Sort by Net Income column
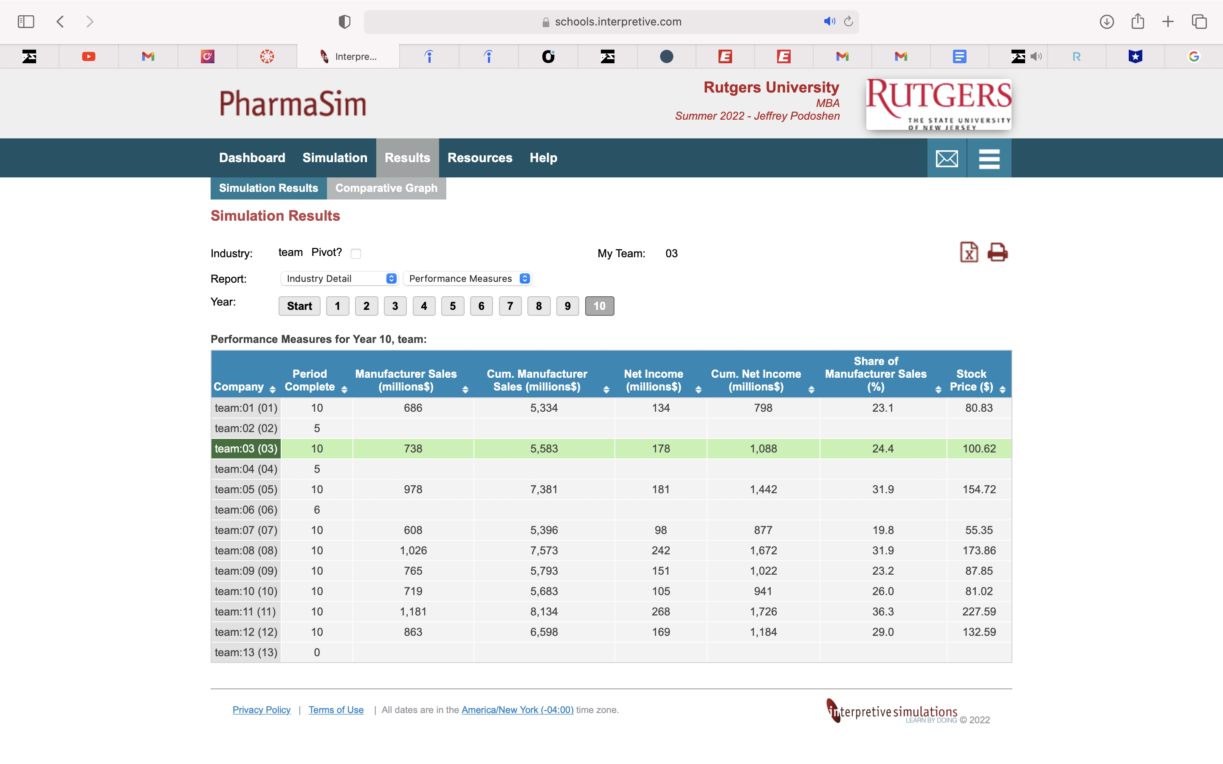 (699, 389)
